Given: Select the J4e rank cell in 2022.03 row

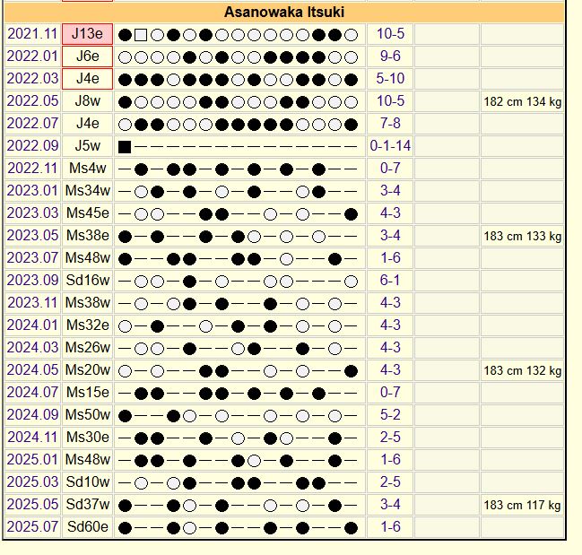Looking at the screenshot, I should tap(87, 79).
